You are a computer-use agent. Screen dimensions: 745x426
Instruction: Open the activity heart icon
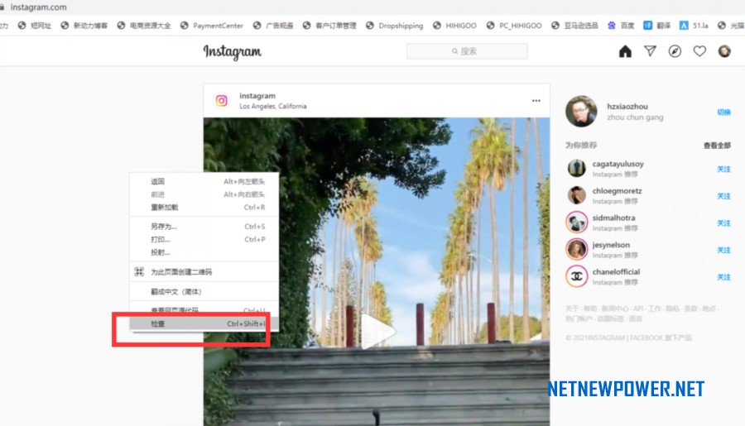coord(699,51)
